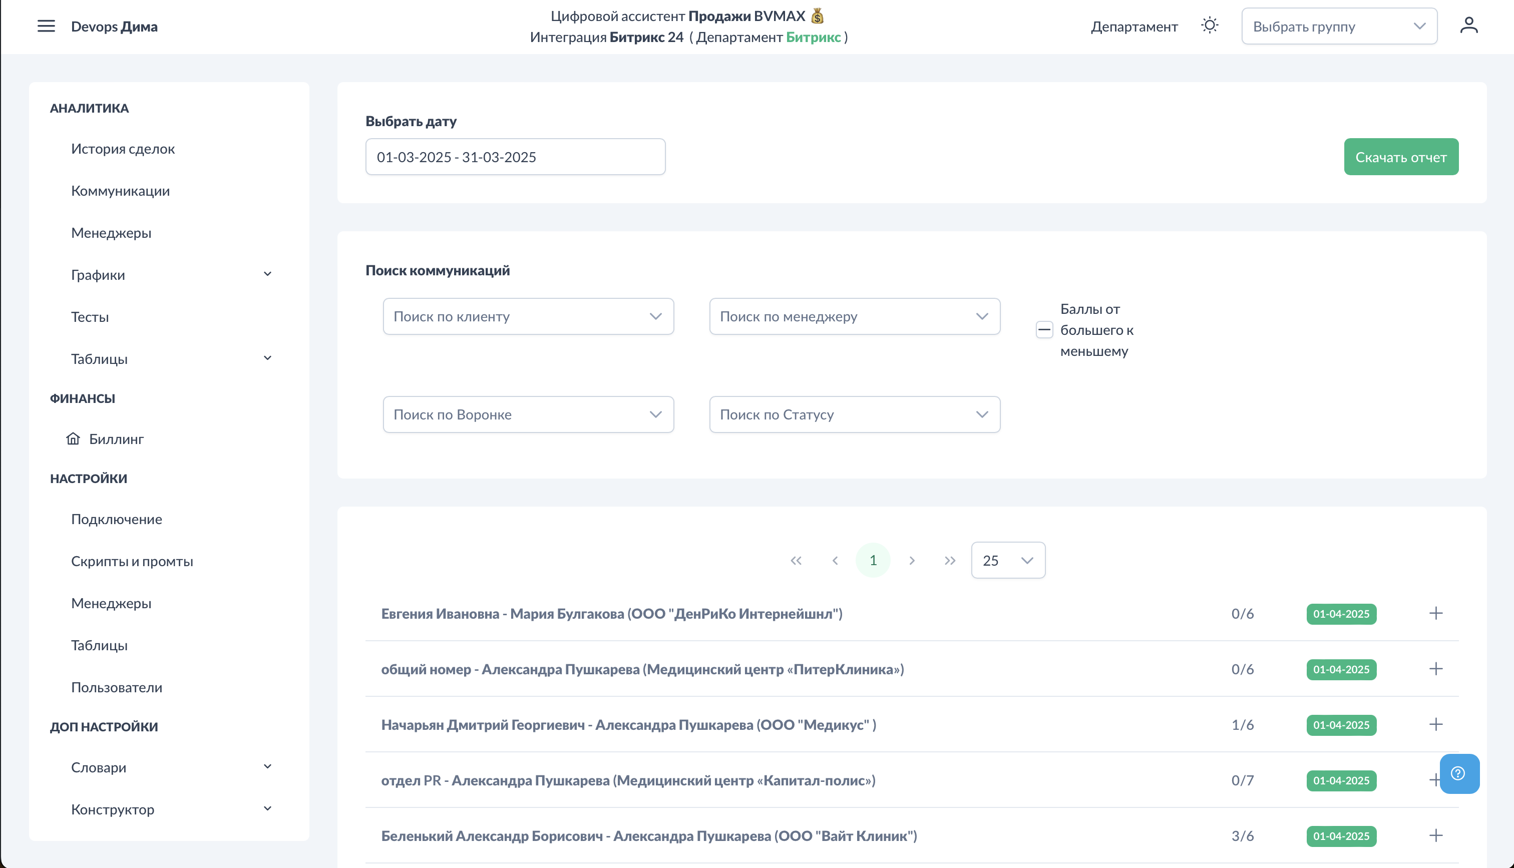This screenshot has height=868, width=1514.
Task: Go to next page arrow
Action: pos(911,560)
